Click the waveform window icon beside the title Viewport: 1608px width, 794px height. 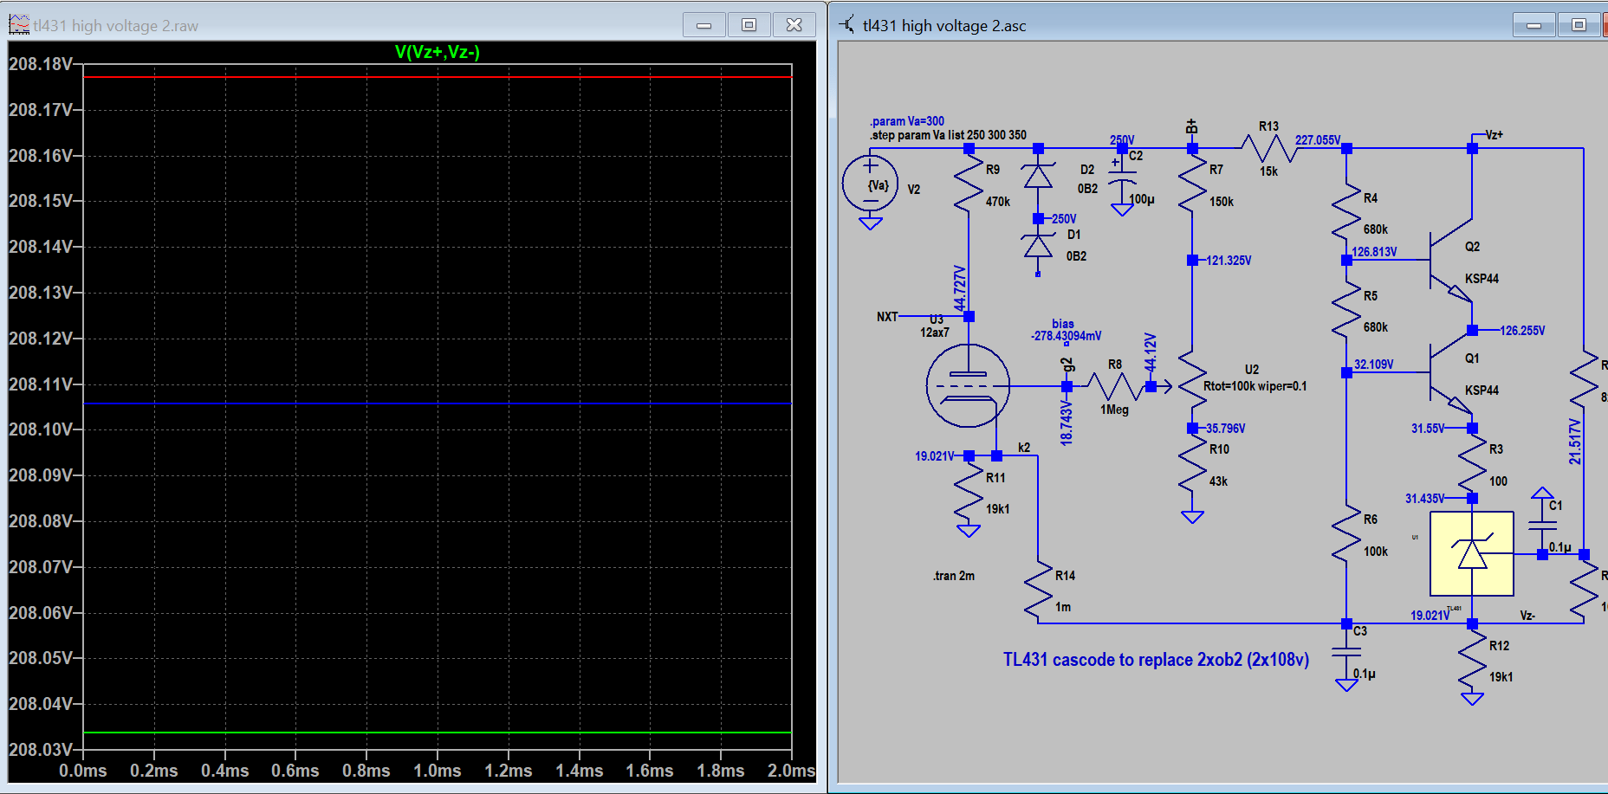19,25
